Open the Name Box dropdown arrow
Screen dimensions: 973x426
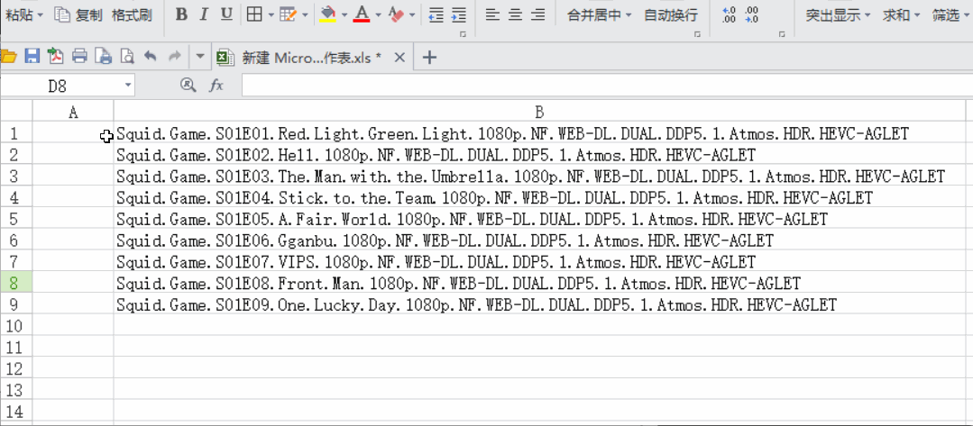tap(128, 86)
